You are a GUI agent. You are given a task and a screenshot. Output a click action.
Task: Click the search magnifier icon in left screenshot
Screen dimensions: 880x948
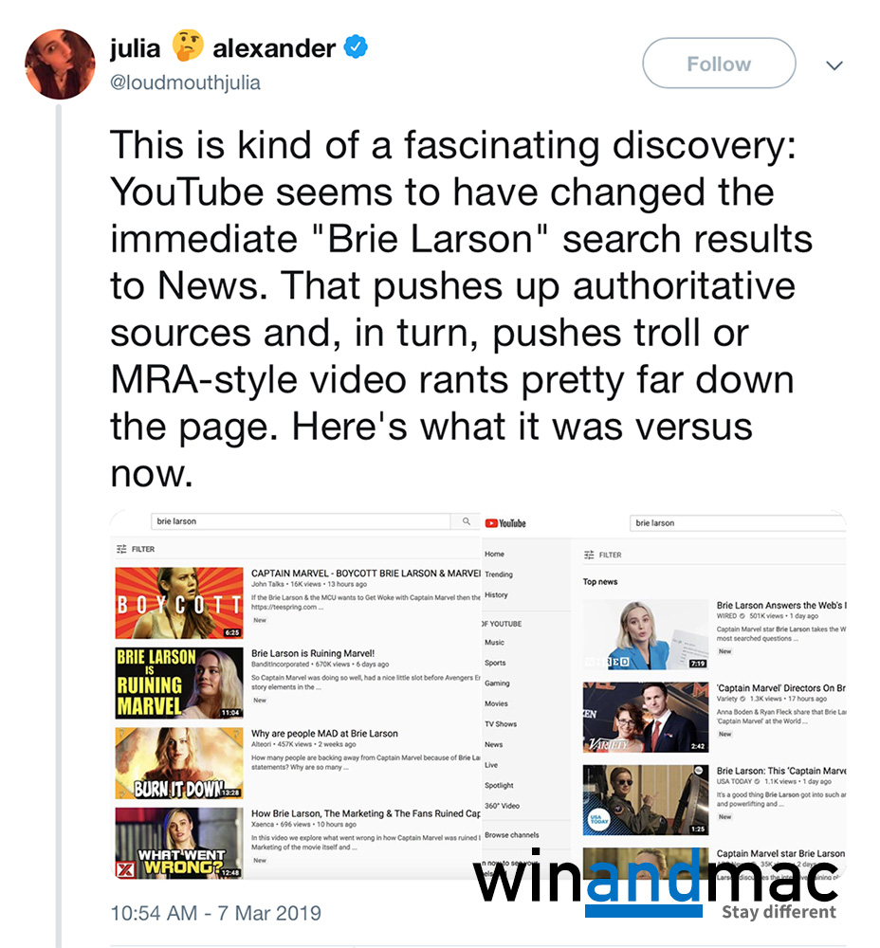pos(467,521)
